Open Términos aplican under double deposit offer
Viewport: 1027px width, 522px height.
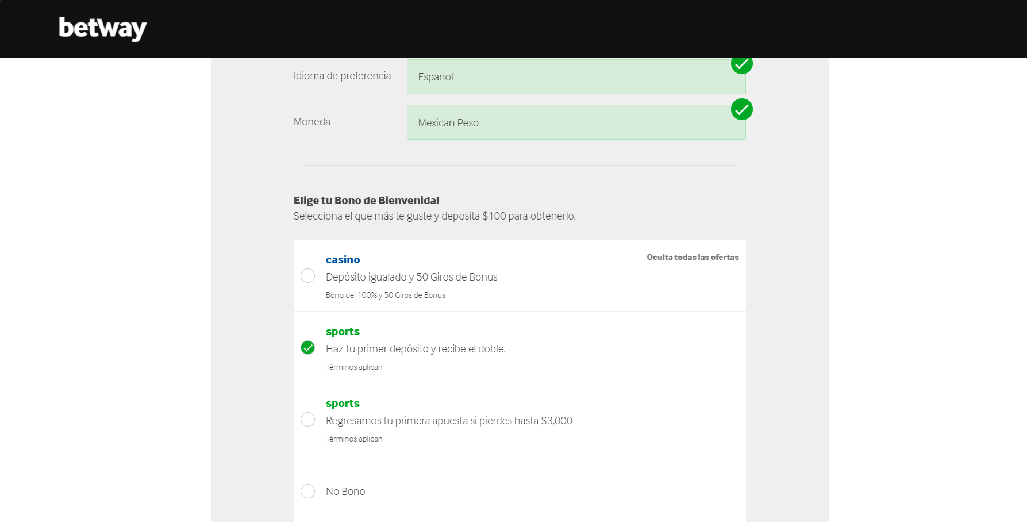click(354, 367)
